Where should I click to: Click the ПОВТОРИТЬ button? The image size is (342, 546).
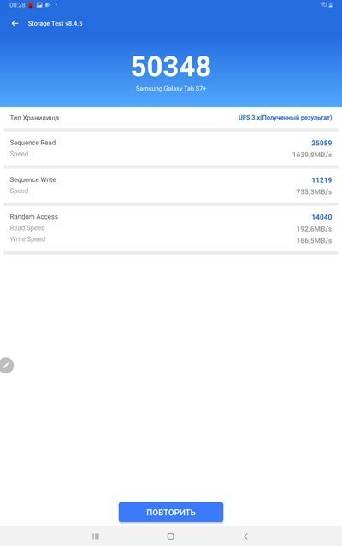pyautogui.click(x=171, y=512)
